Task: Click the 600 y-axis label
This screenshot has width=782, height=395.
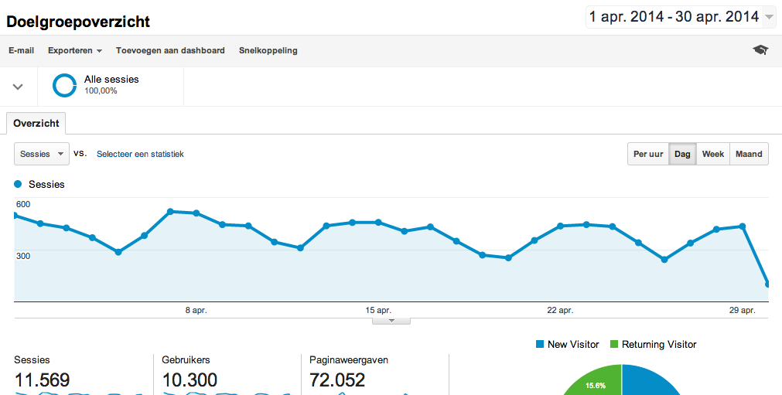Action: point(23,204)
